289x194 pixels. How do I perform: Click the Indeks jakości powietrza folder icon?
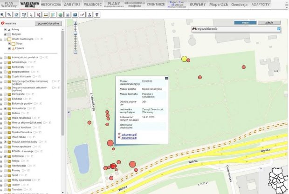[9, 58]
